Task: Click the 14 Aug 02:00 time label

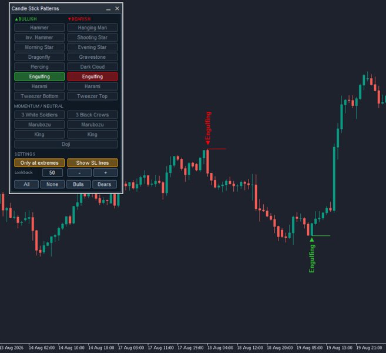Action: pyautogui.click(x=42, y=348)
